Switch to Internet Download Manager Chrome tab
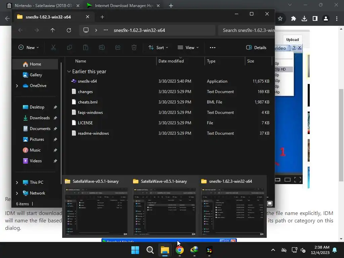344x258 pixels. [124, 5]
